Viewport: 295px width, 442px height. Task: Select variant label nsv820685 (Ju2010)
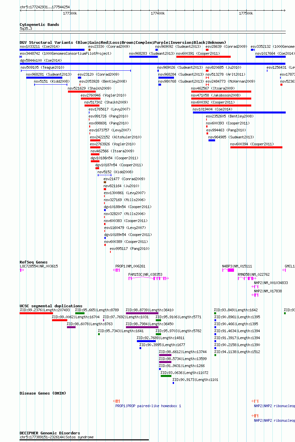223,67
